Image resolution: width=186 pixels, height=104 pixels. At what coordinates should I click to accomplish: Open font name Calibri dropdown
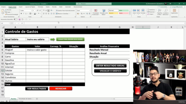31,10
